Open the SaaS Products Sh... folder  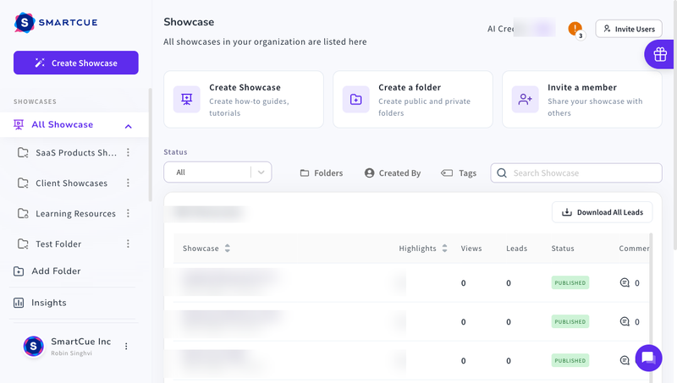76,153
